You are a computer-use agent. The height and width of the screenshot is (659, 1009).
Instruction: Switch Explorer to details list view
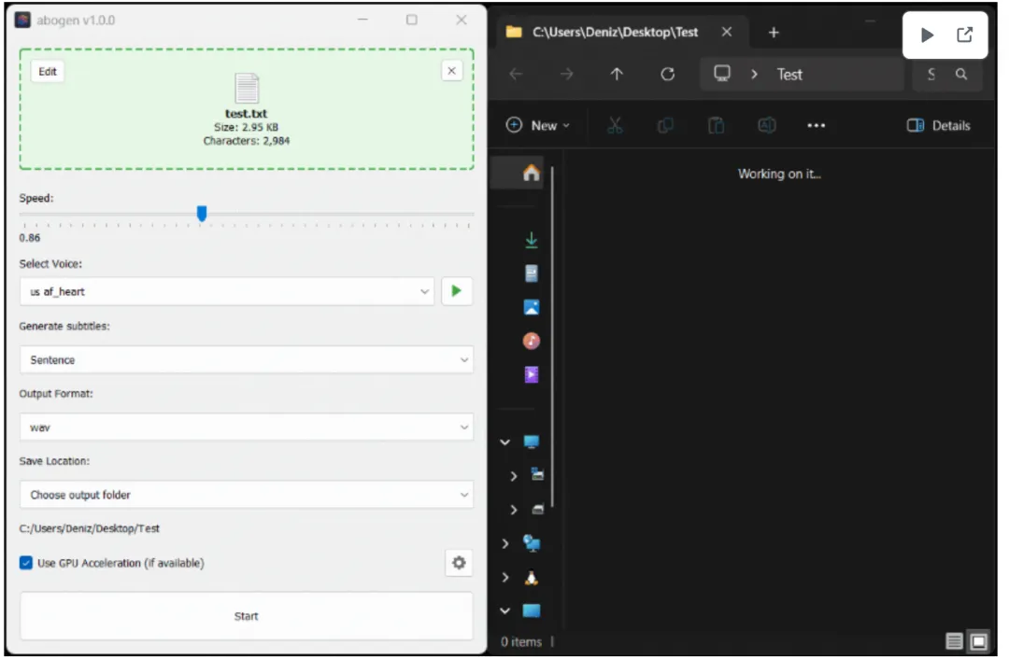click(954, 642)
